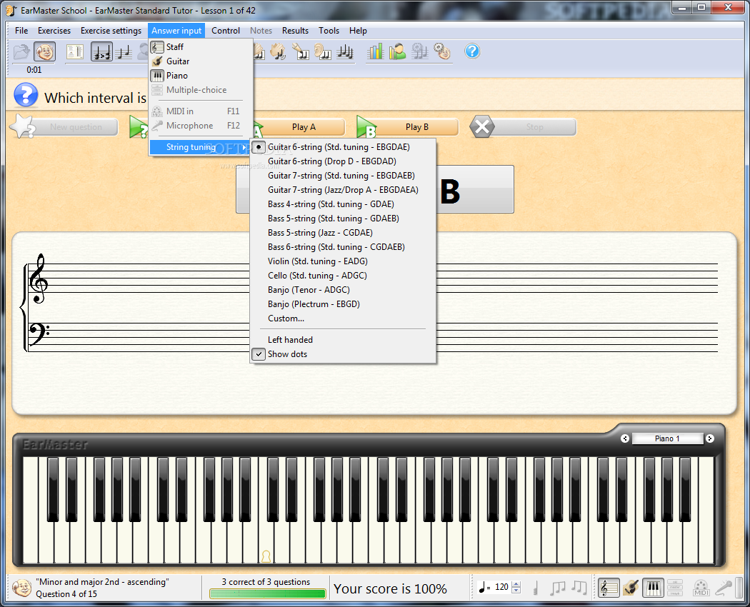This screenshot has height=607, width=750.
Task: Click the Stop button
Action: click(524, 127)
